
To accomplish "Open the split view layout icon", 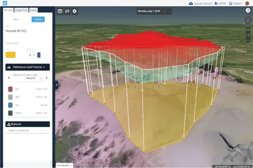I will tap(60, 11).
